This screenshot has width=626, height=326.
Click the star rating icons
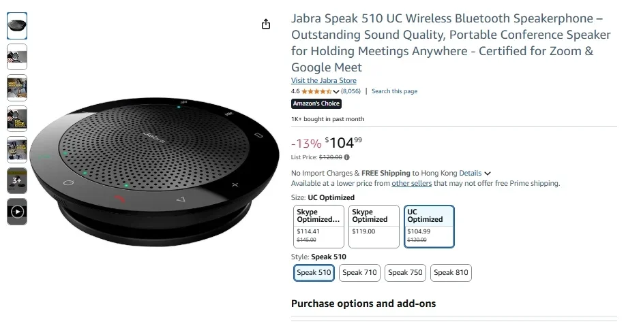tap(316, 91)
